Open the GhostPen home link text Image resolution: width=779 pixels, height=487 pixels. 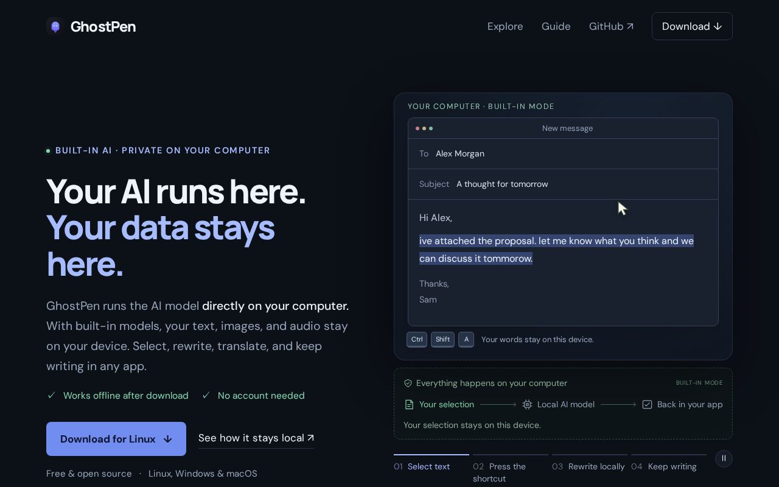pos(103,26)
